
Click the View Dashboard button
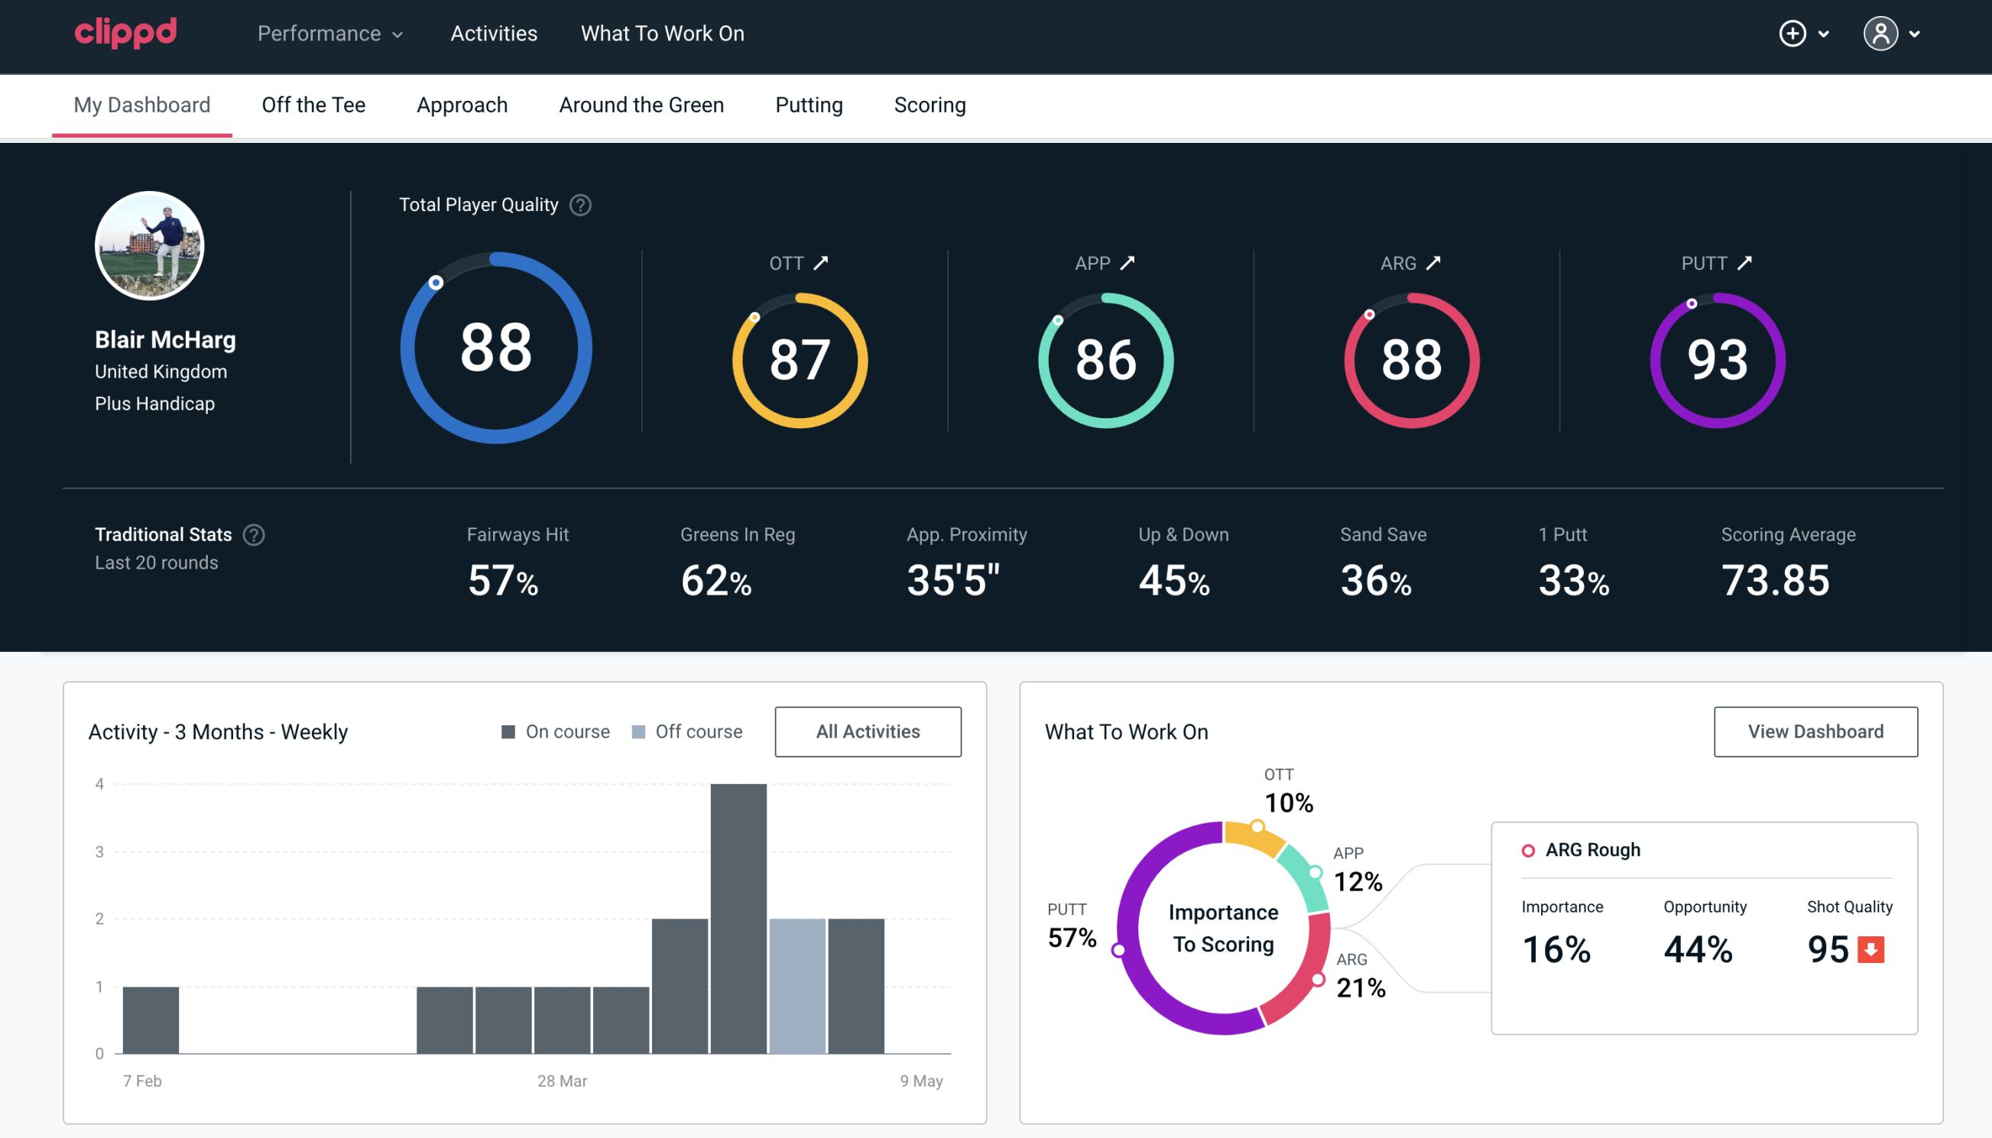pyautogui.click(x=1817, y=731)
